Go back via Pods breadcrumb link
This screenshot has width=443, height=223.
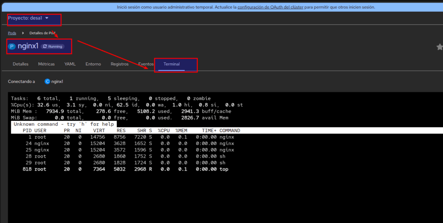pos(12,33)
